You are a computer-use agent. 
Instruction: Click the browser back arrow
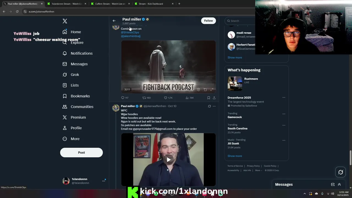pos(4,12)
